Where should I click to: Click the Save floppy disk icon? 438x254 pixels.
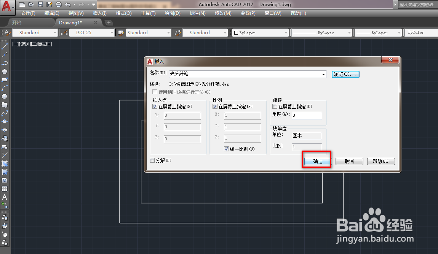(40, 5)
